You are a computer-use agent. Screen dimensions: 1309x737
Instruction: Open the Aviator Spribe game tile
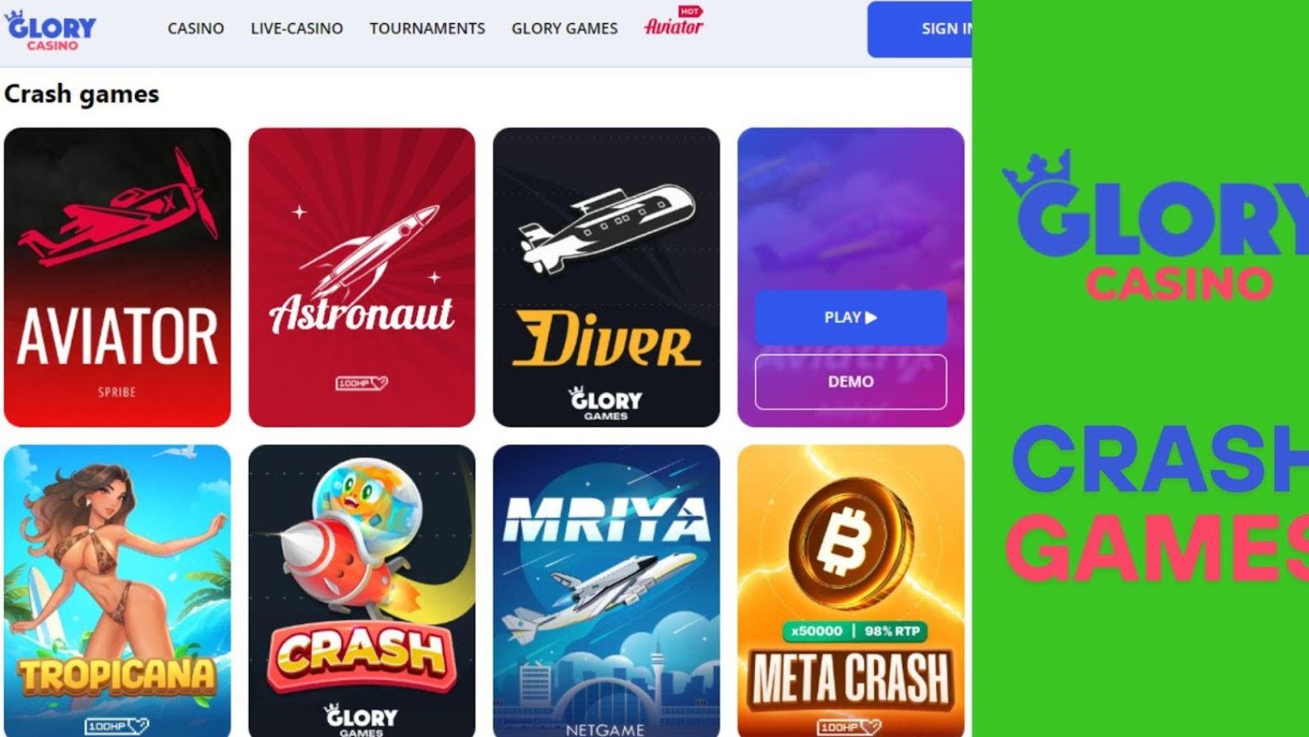coord(117,277)
